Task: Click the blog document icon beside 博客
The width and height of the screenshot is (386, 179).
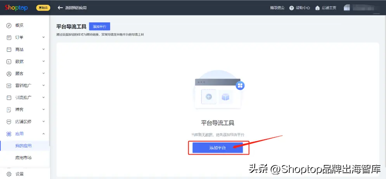Action: (x=9, y=110)
